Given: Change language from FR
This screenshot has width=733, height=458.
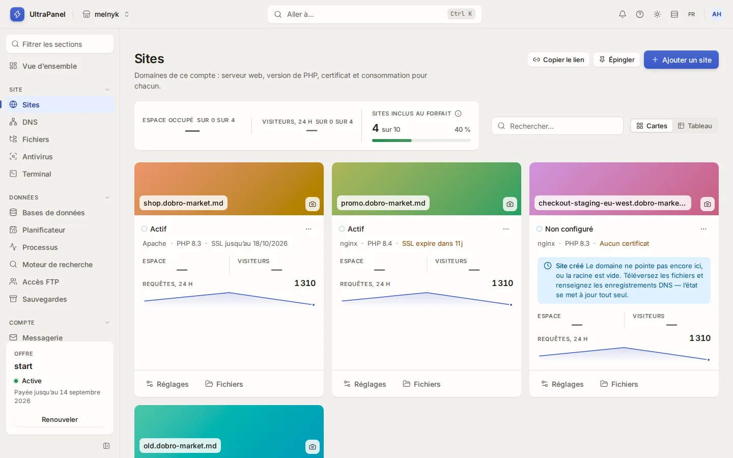Looking at the screenshot, I should click(x=692, y=14).
